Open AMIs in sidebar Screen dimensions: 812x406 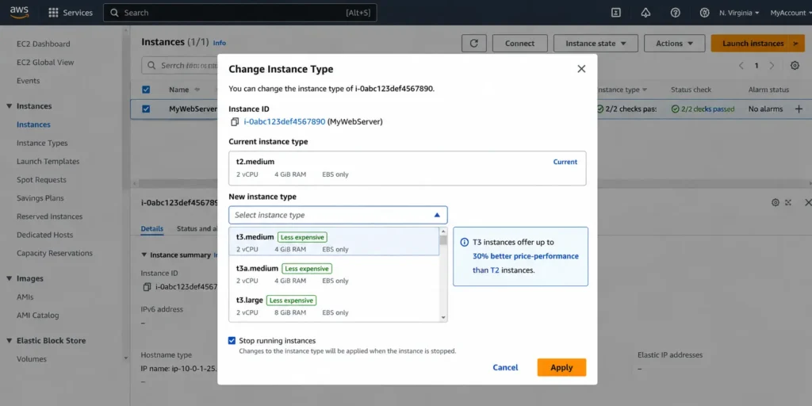tap(25, 297)
